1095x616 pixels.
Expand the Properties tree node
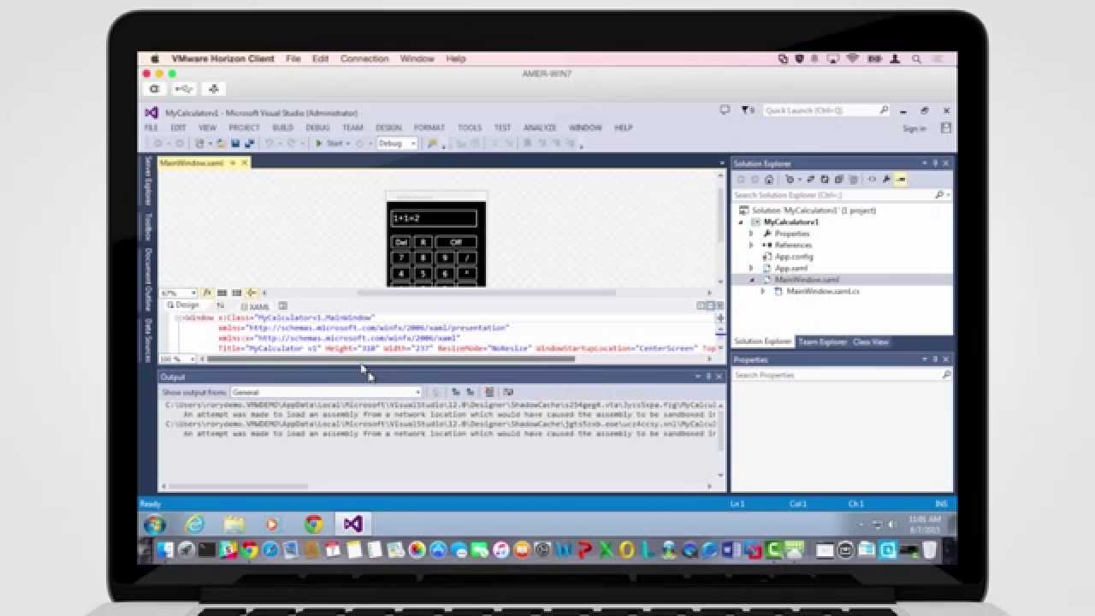751,234
